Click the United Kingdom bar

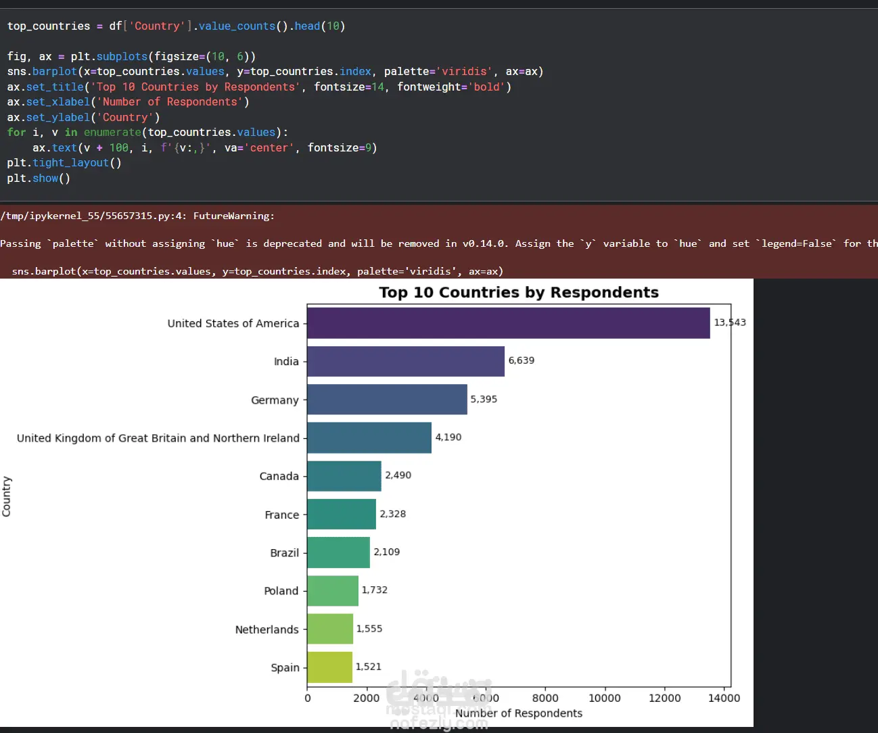369,438
